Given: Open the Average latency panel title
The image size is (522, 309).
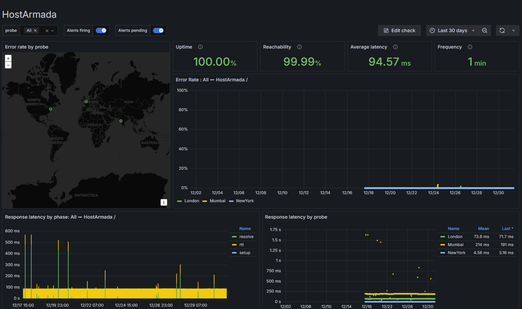Looking at the screenshot, I should pos(369,47).
